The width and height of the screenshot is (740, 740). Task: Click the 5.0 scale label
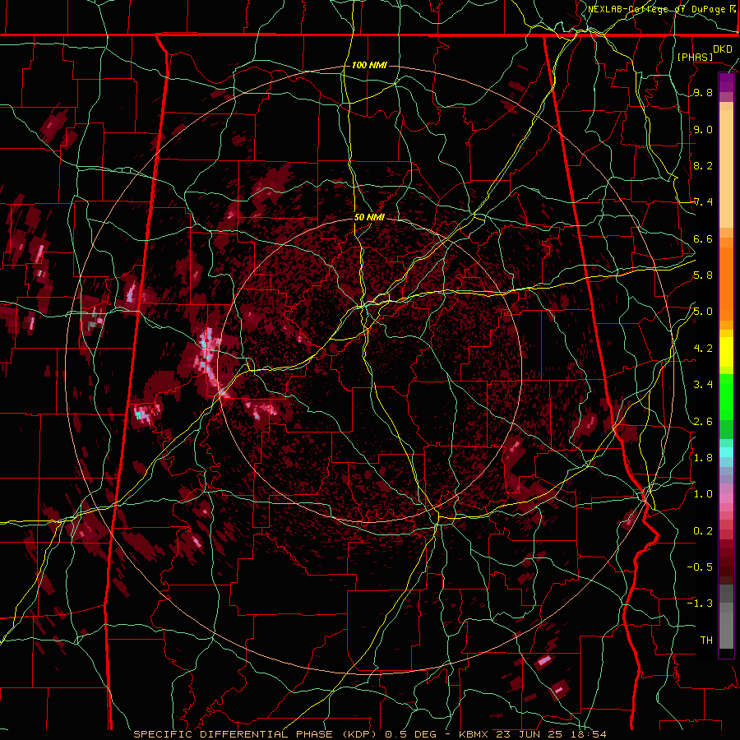[x=703, y=312]
